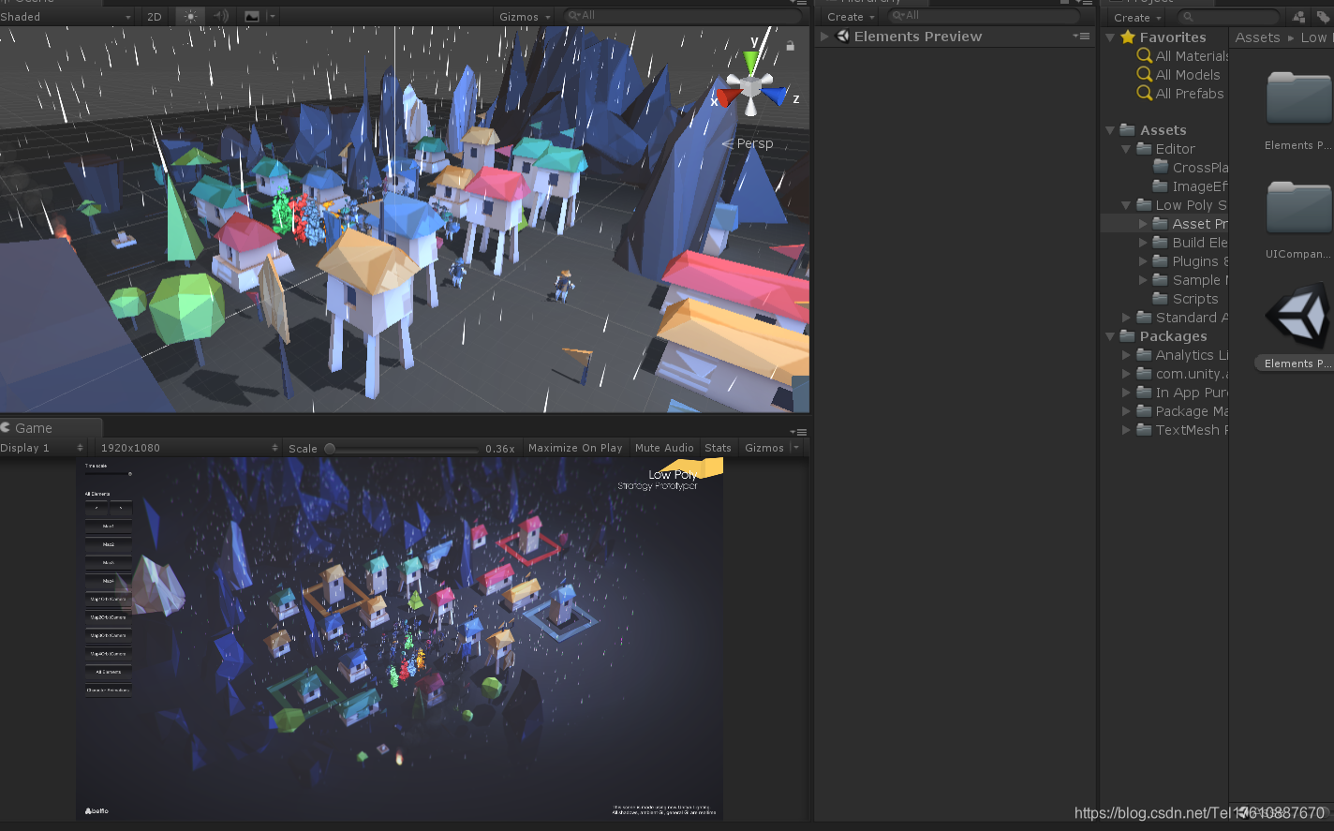
Task: Collapse the Favorites section
Action: [x=1110, y=37]
